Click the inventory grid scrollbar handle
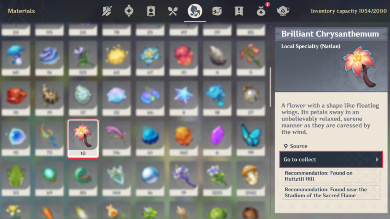The width and height of the screenshot is (390, 219). tap(270, 87)
